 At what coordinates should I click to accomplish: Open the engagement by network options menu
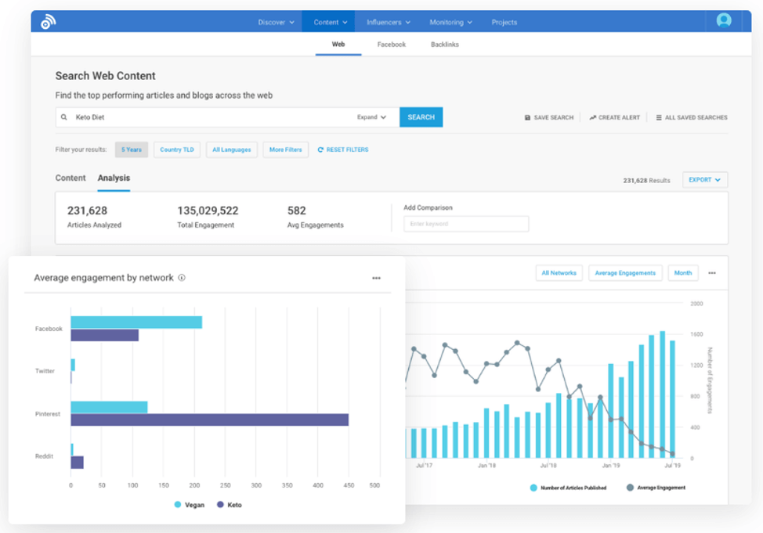376,278
